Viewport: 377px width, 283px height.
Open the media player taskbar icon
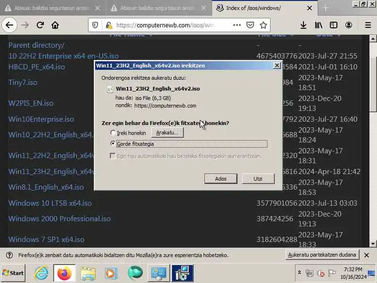coord(111,273)
